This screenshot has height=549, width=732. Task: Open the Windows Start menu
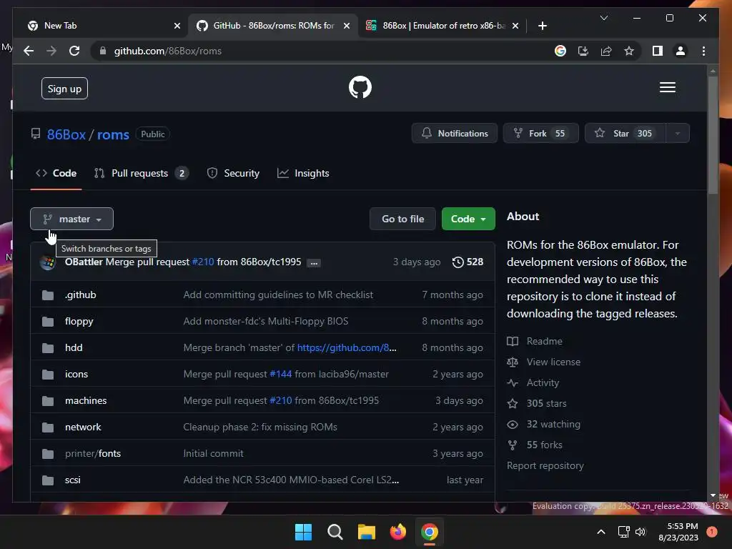coord(303,532)
